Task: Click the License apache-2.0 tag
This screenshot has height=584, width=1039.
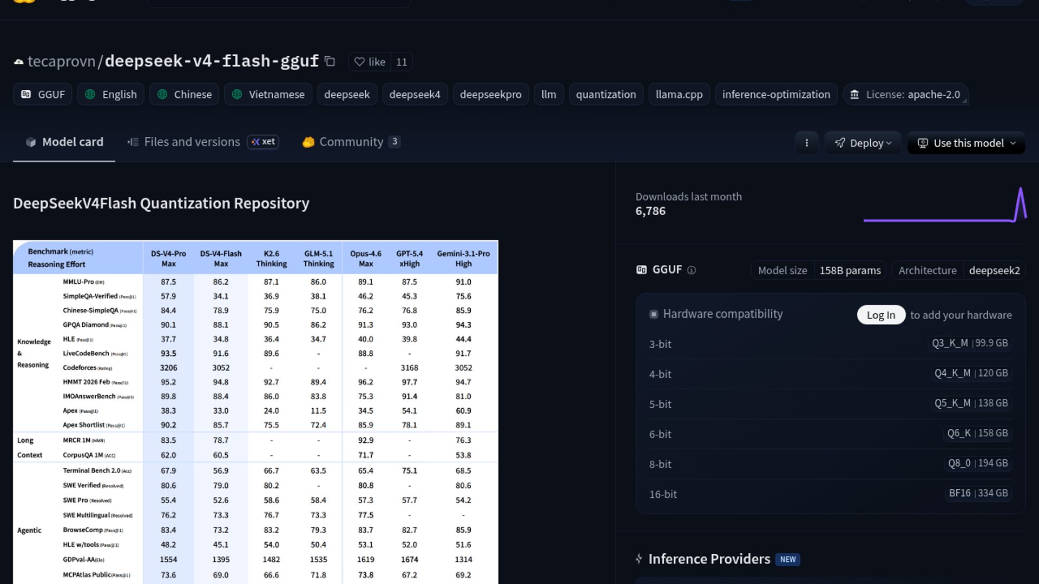Action: point(906,95)
